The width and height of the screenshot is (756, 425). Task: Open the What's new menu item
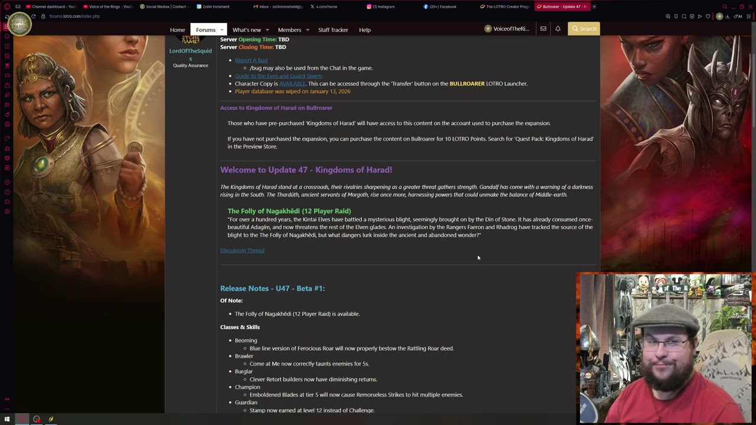tap(246, 30)
